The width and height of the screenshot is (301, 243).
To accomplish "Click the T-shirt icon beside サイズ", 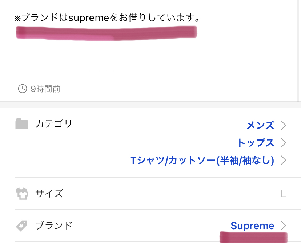I will pos(22,194).
